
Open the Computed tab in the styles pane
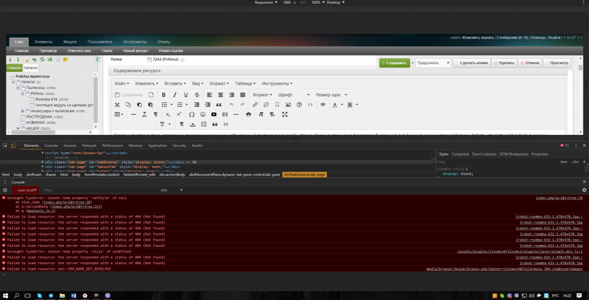[x=460, y=154]
